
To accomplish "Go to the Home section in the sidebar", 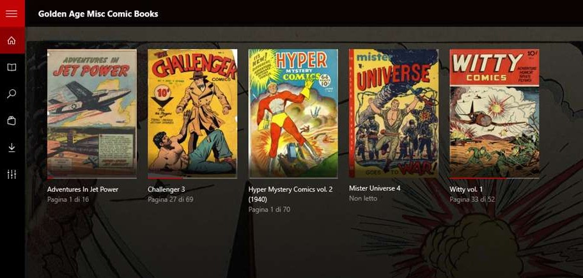I will pos(12,40).
